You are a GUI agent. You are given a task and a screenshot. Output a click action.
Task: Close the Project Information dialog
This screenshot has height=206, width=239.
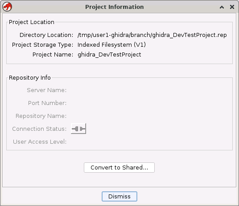232,7
